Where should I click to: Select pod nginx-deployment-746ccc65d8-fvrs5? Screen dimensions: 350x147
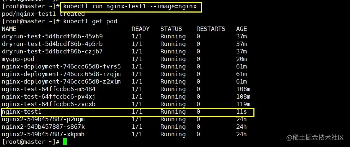point(61,67)
